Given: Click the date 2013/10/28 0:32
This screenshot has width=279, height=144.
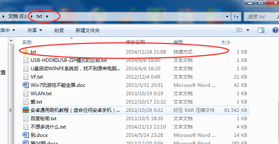Looking at the screenshot, I should point(144,110).
